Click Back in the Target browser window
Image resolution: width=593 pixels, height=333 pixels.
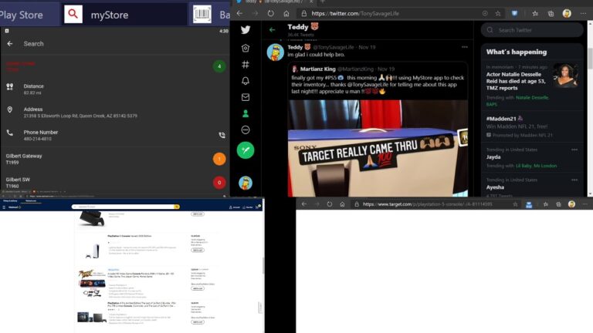click(x=304, y=203)
